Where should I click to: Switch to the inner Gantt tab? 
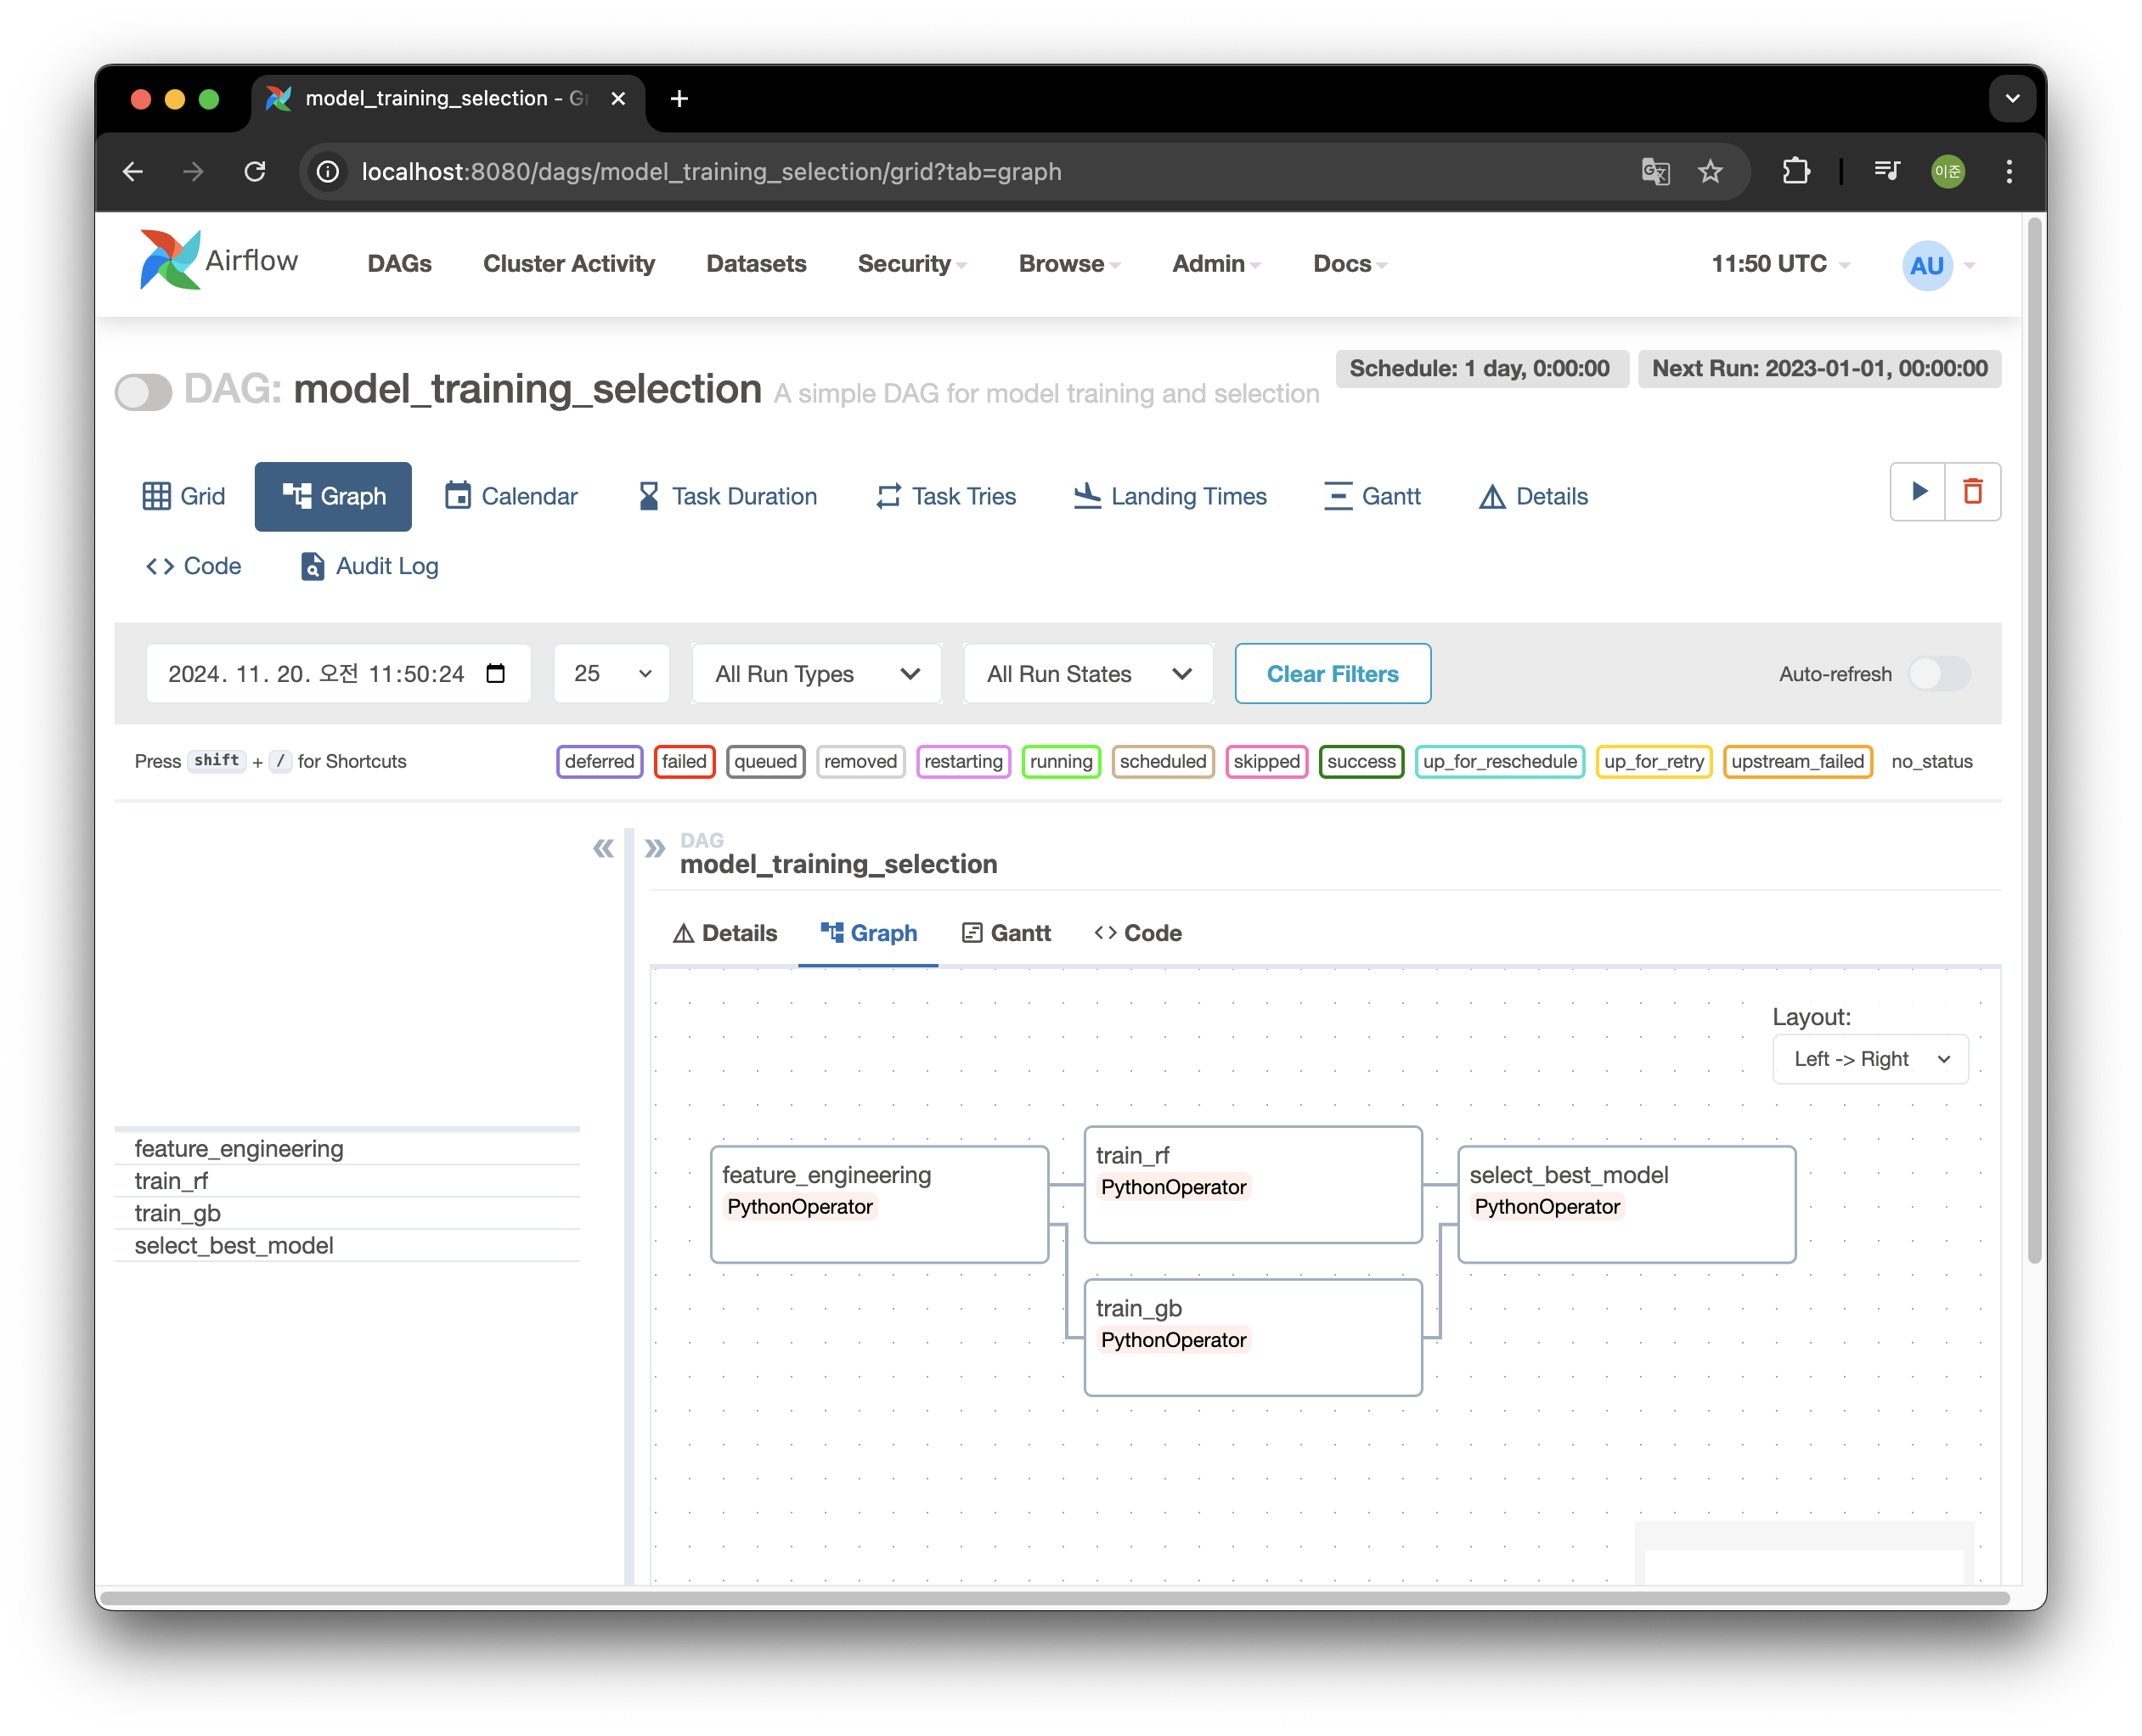pyautogui.click(x=1006, y=933)
